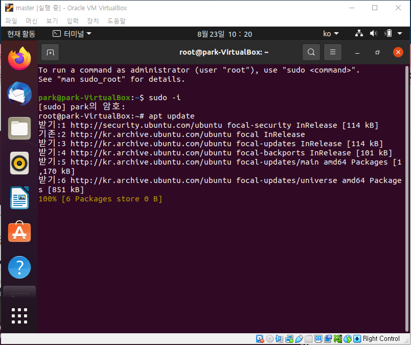
Task: Click VirtualBox shared folders indicator
Action: (x=309, y=339)
